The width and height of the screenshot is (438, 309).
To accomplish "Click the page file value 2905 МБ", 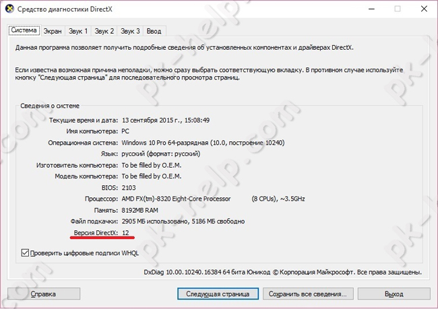I will 183,221.
